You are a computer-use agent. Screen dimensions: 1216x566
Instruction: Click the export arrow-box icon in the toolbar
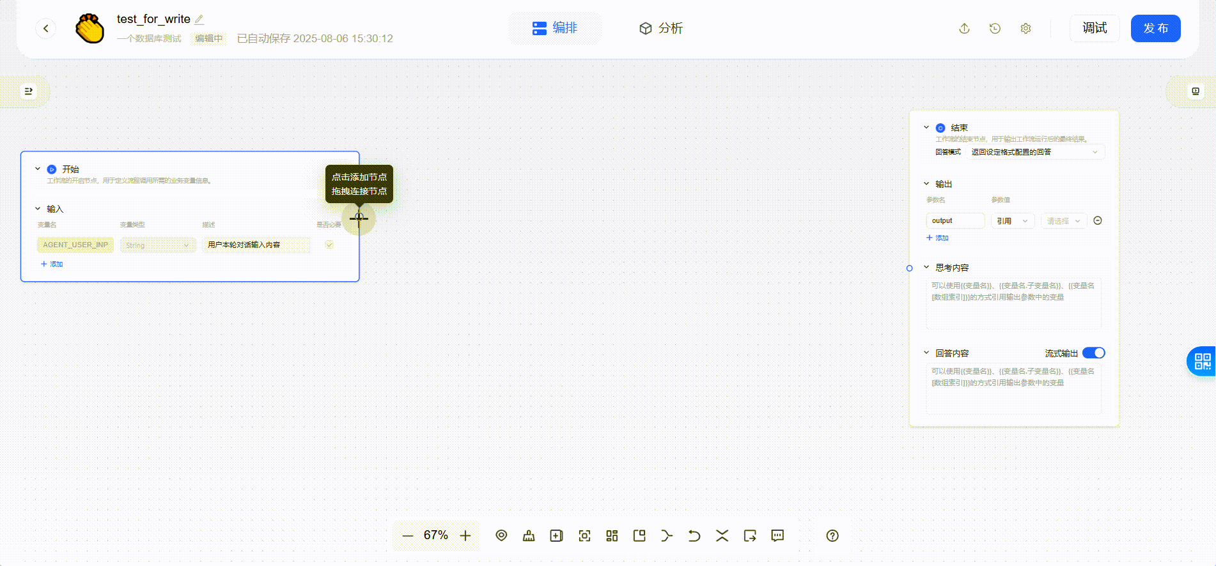click(x=750, y=536)
